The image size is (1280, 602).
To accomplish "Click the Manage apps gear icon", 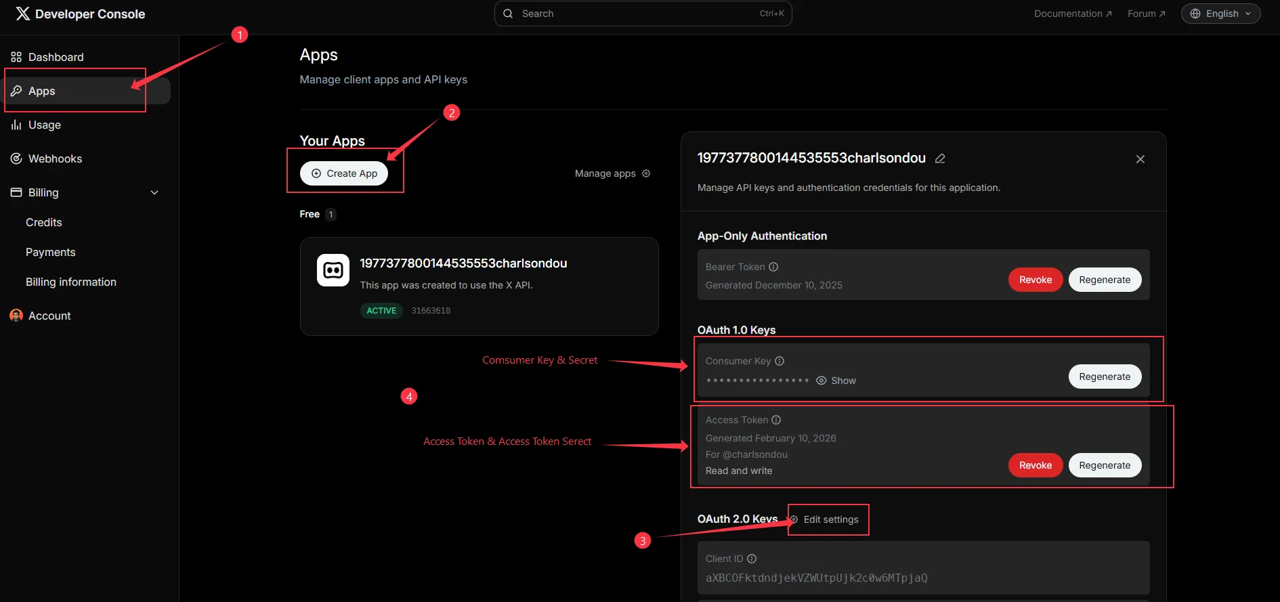I will (x=646, y=173).
